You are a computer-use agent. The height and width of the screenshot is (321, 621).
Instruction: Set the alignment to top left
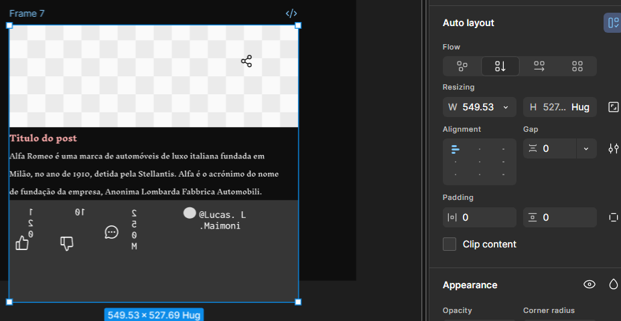[x=456, y=149]
